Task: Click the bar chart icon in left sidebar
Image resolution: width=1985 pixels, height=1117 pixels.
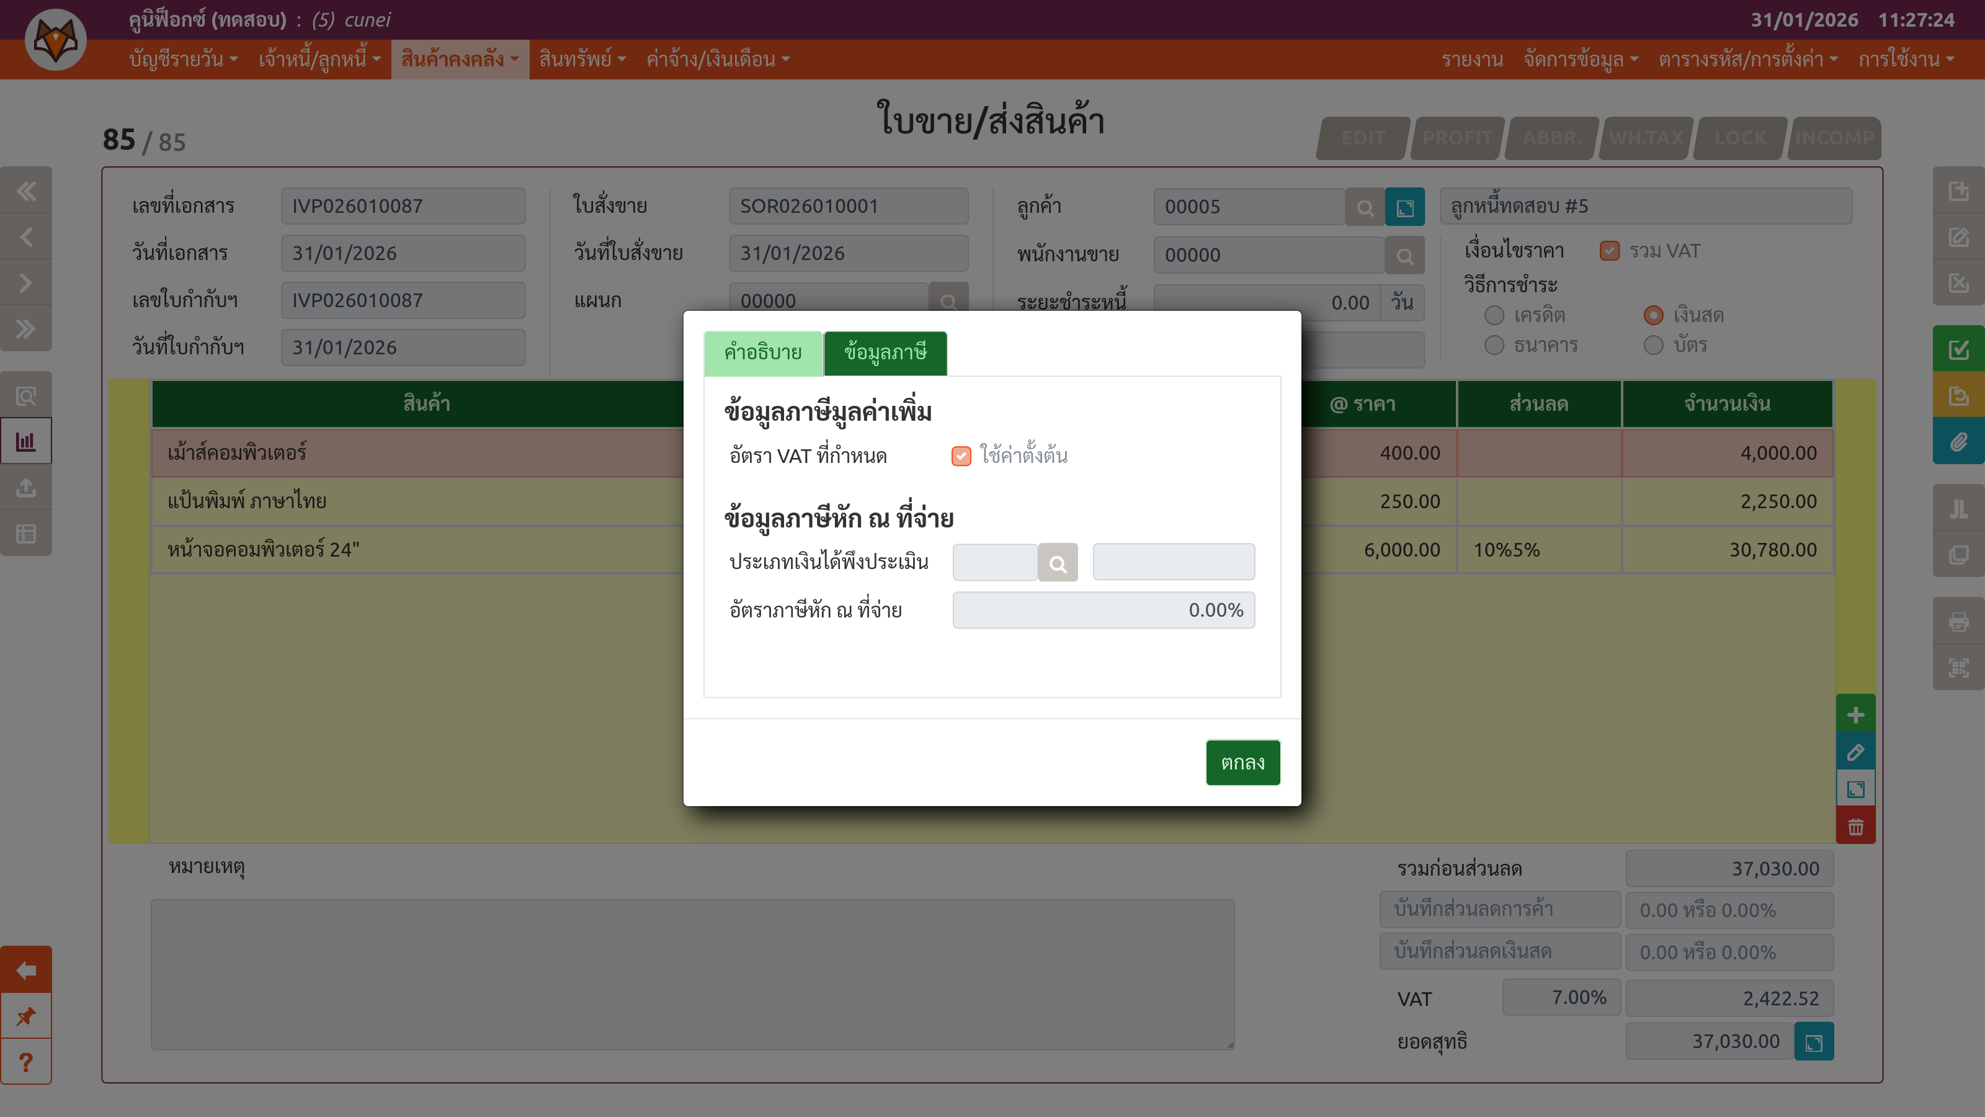Action: pyautogui.click(x=26, y=442)
